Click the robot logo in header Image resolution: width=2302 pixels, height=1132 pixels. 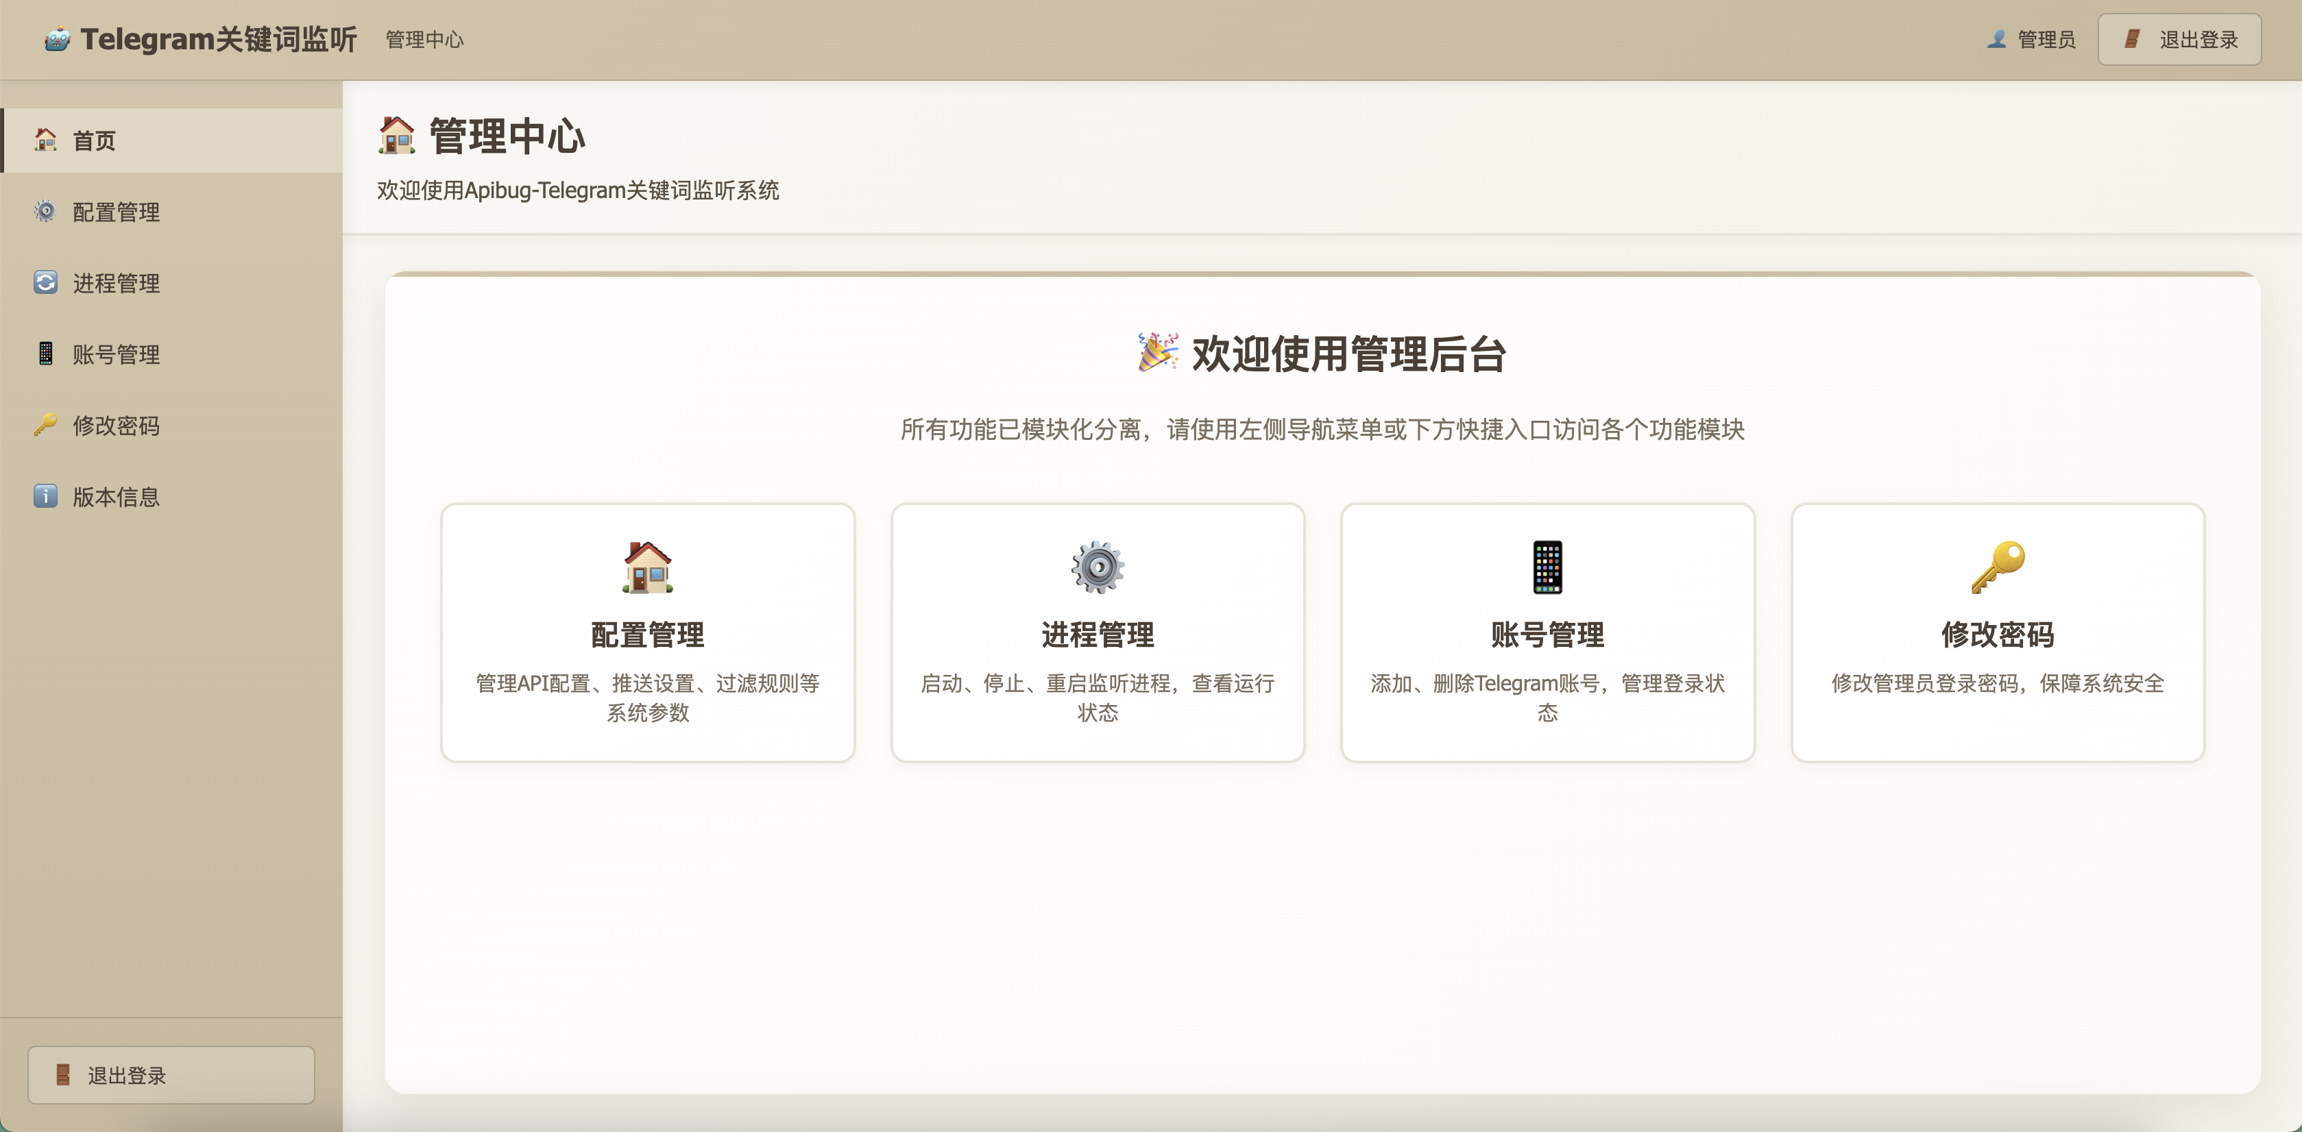click(57, 39)
